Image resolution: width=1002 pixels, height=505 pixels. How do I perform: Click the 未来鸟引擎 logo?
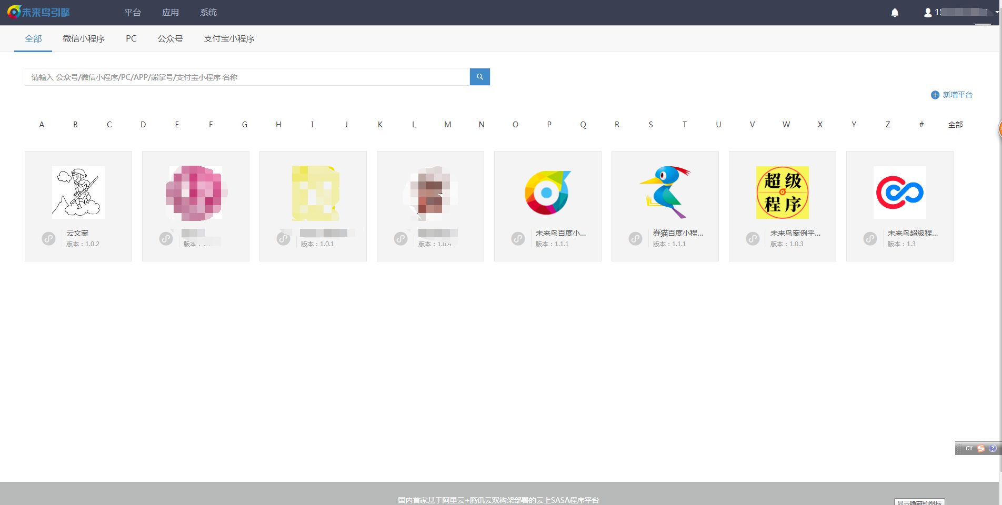pyautogui.click(x=39, y=12)
